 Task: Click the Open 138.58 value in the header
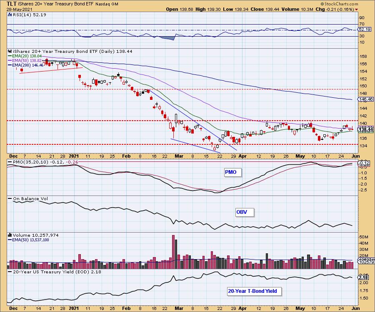point(179,9)
